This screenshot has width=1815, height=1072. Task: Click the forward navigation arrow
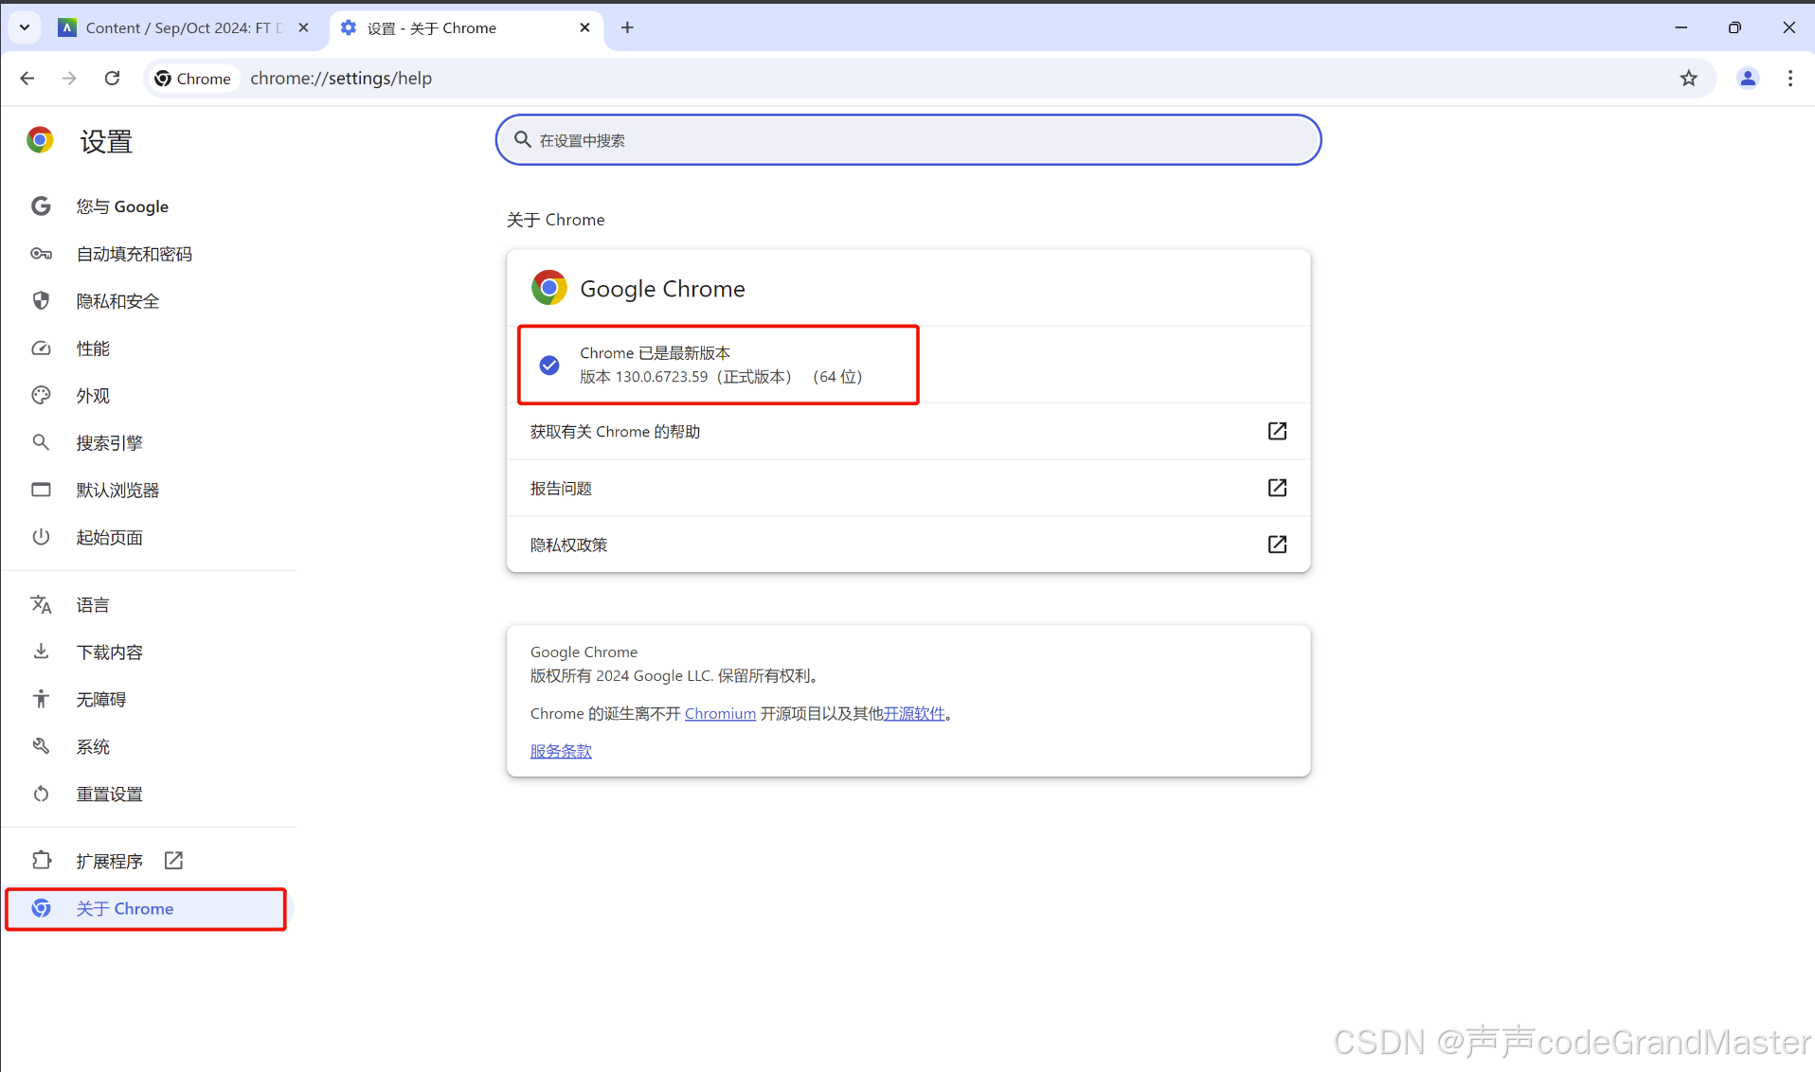(69, 79)
